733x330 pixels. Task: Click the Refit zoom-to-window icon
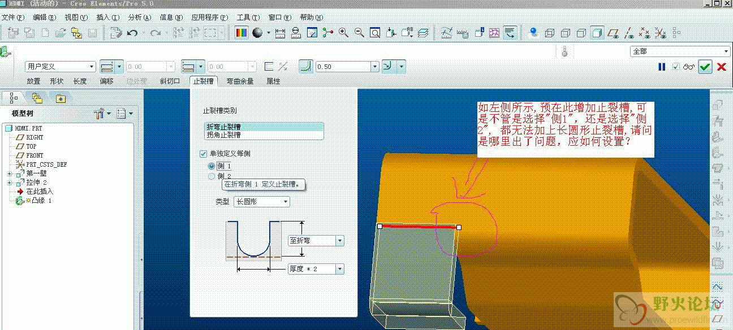375,33
